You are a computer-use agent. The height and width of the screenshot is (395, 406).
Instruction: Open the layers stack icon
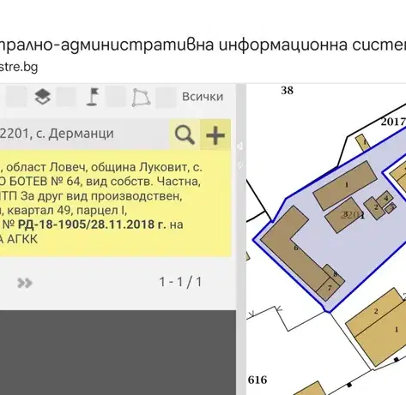coord(43,97)
